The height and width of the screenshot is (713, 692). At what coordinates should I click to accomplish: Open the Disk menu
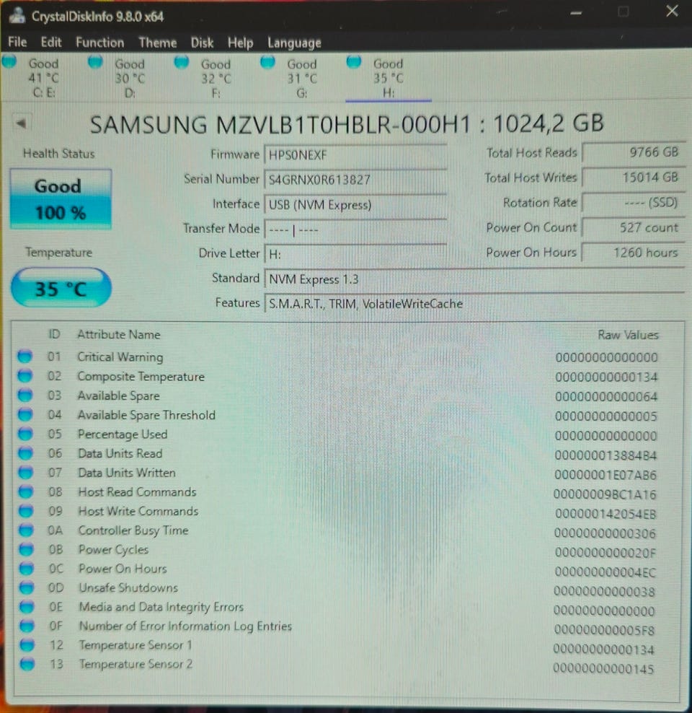coord(202,43)
